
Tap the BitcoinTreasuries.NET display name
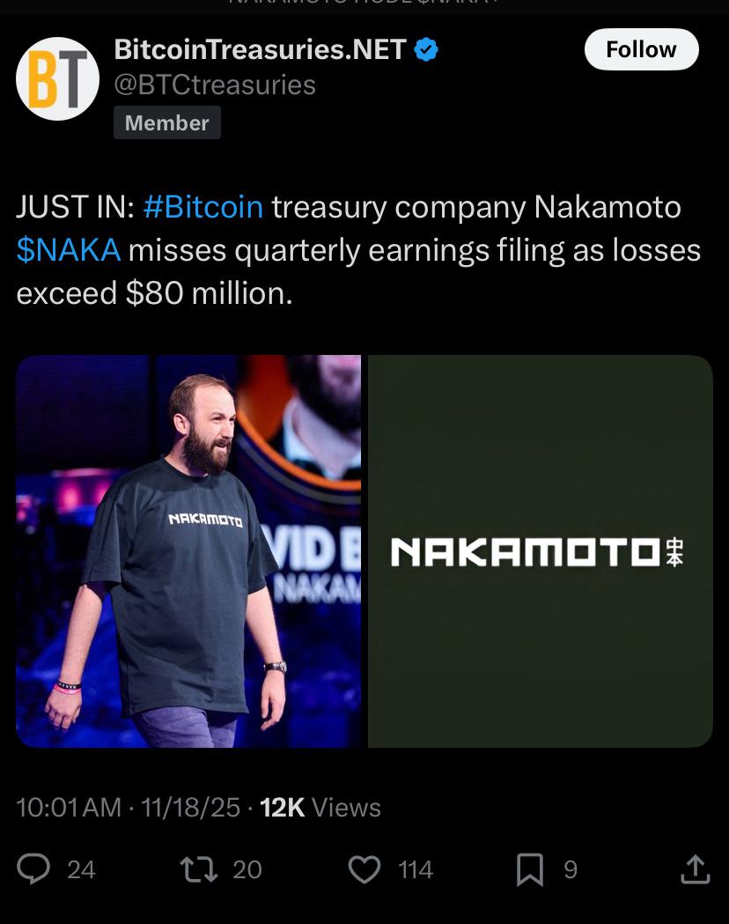[260, 50]
